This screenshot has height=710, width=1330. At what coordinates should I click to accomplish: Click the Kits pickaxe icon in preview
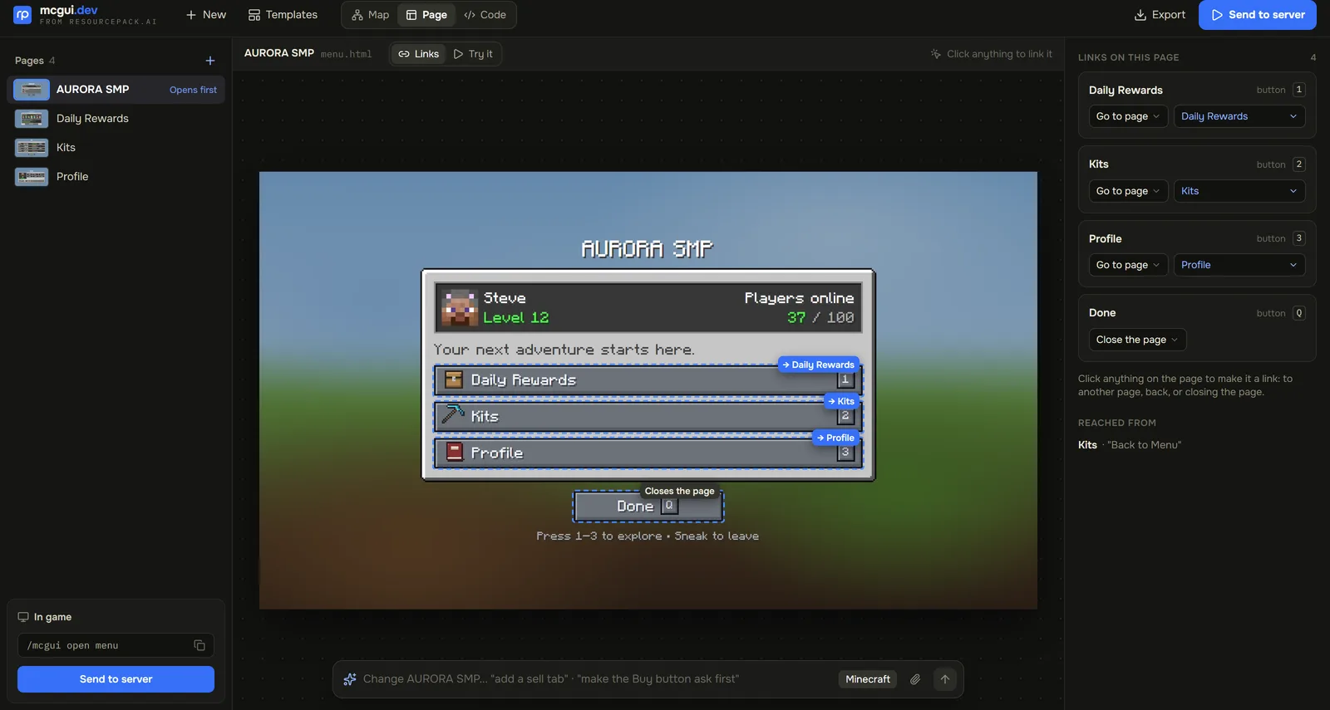[453, 414]
